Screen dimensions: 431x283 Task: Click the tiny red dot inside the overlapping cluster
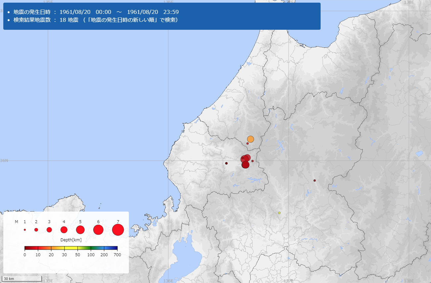pyautogui.click(x=243, y=158)
